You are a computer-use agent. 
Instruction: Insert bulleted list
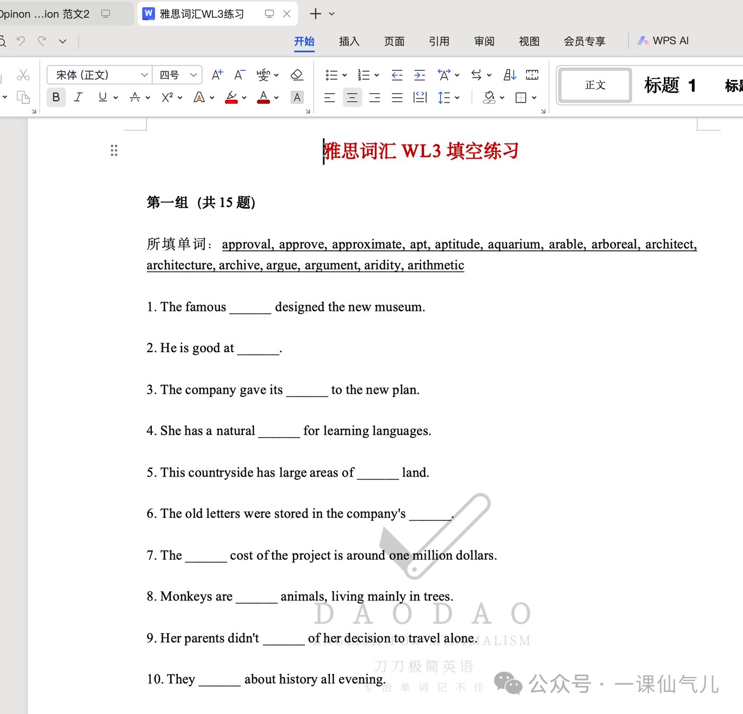pos(332,75)
